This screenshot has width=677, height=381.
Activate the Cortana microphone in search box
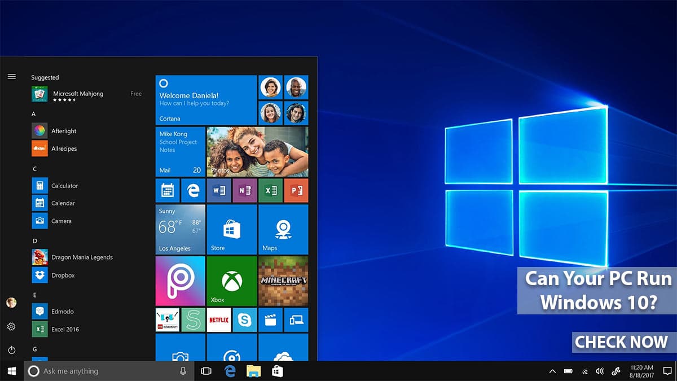point(183,371)
